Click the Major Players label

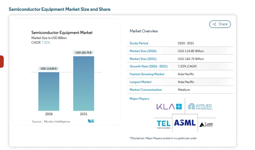(139, 99)
